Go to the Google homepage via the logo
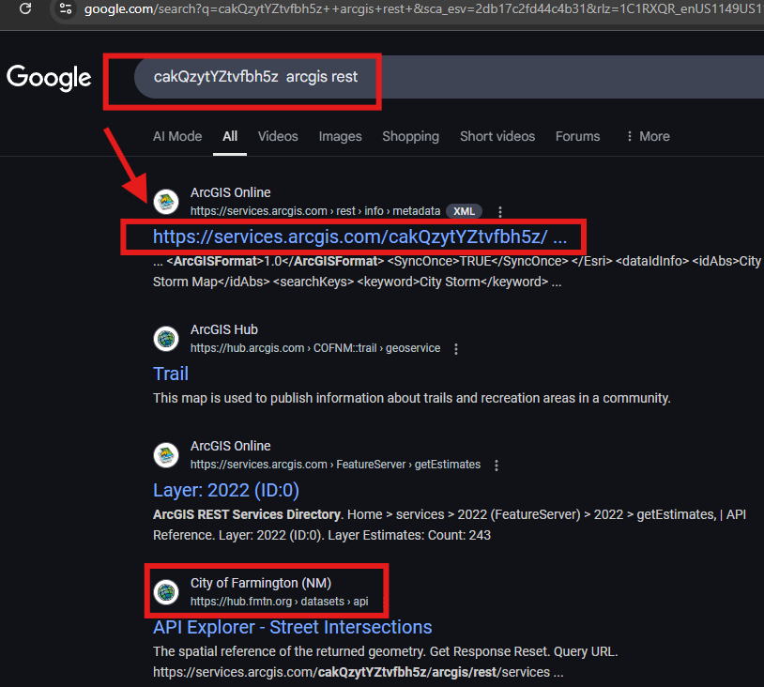 tap(49, 78)
